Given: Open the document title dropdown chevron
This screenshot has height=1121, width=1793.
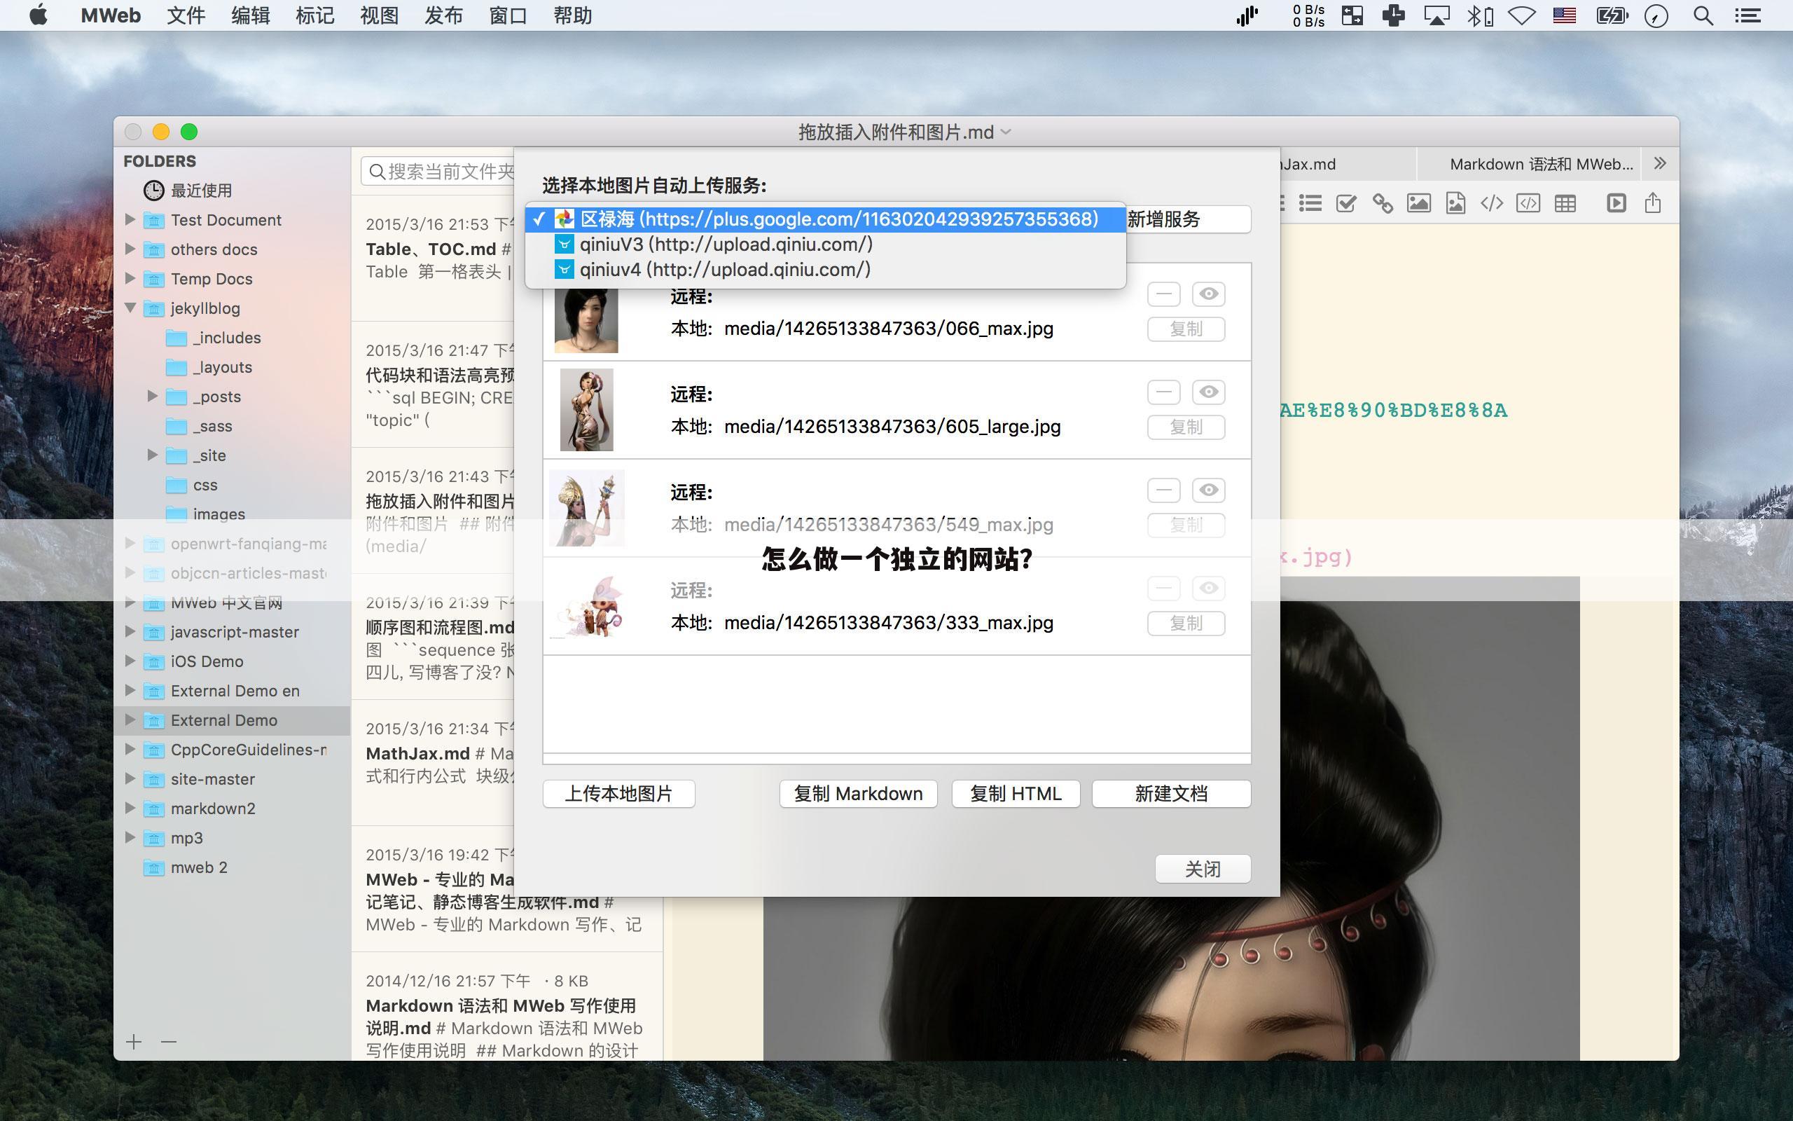Looking at the screenshot, I should point(1006,132).
